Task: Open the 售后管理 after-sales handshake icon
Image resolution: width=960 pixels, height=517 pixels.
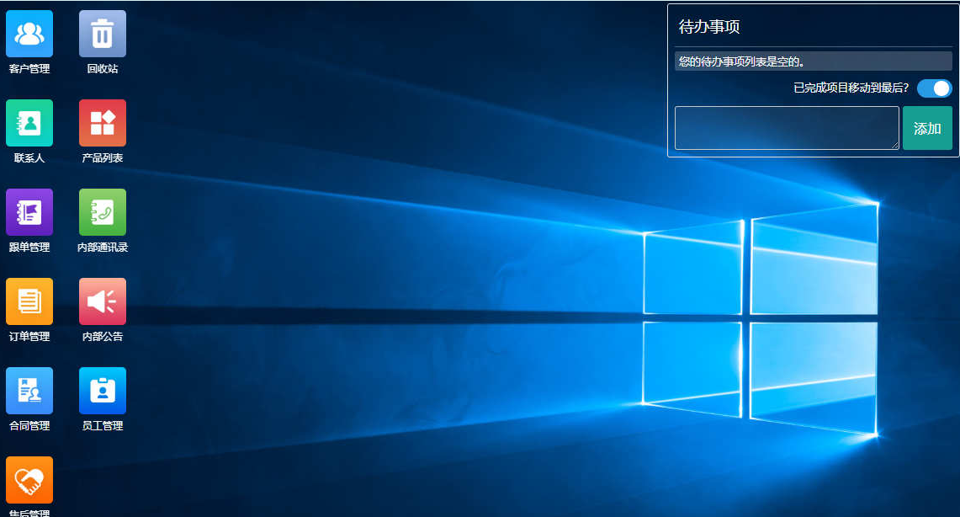Action: (29, 480)
